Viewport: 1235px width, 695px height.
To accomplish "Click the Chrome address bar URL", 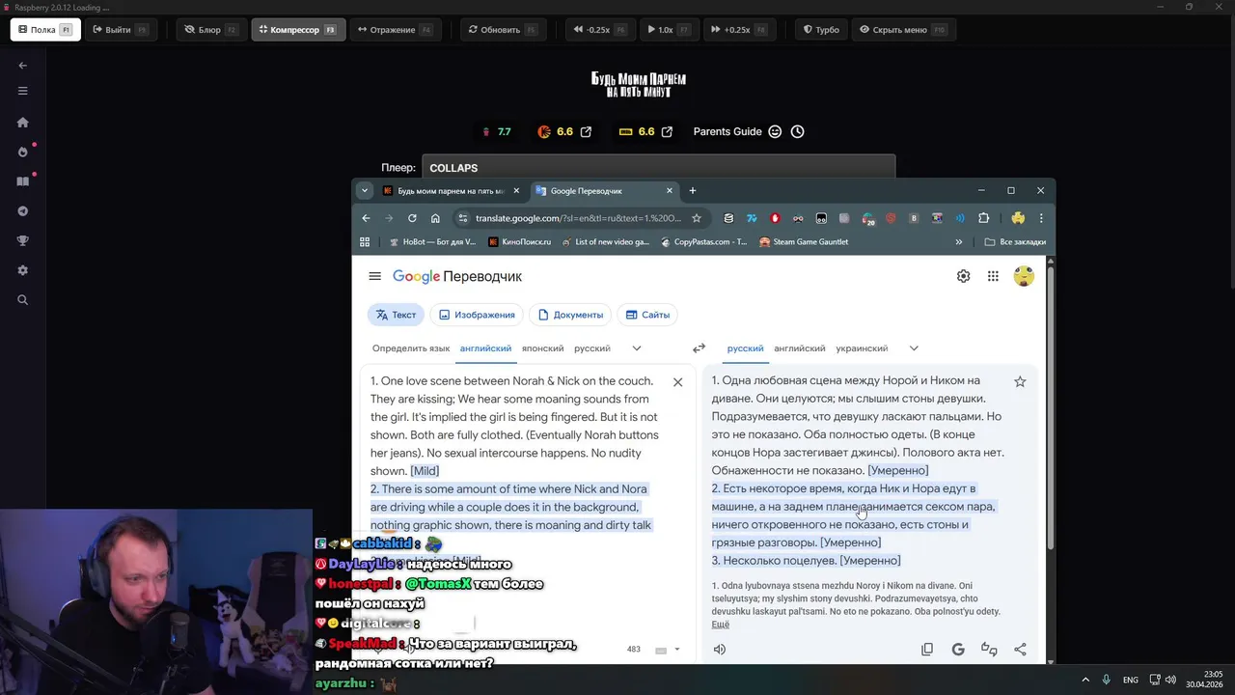I will tap(577, 218).
